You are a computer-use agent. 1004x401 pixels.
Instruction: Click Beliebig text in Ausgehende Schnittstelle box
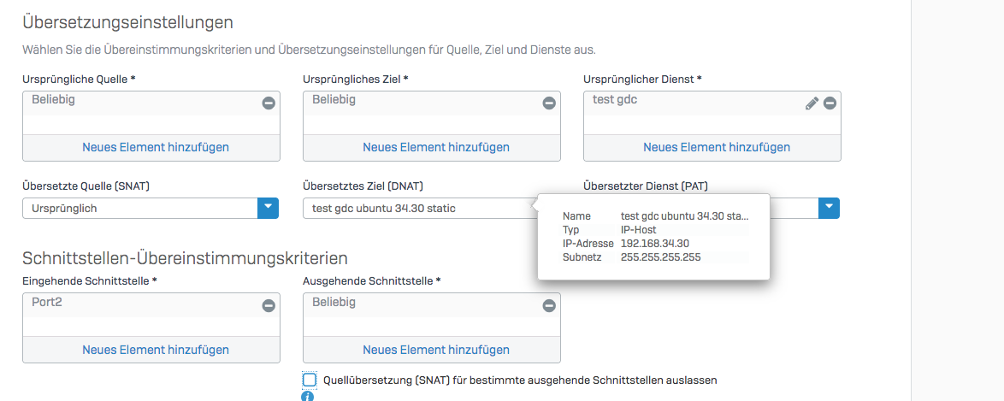pos(334,303)
